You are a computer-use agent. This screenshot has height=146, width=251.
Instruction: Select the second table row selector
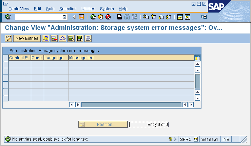click(x=5, y=71)
